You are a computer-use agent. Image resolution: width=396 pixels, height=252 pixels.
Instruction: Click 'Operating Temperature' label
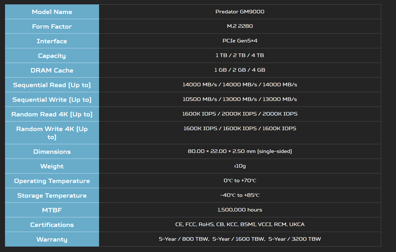point(52,181)
